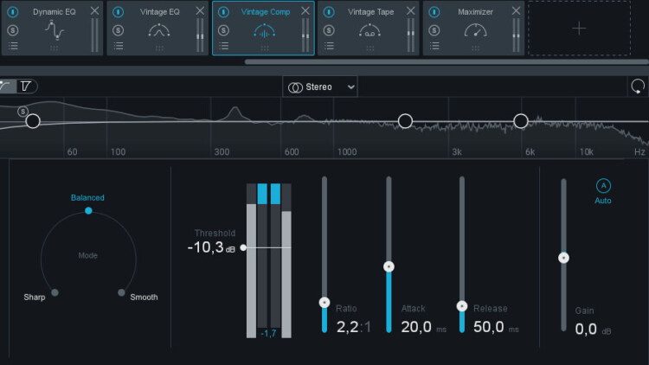Bypass the Vintage EQ module power button
The image size is (649, 365).
click(118, 12)
